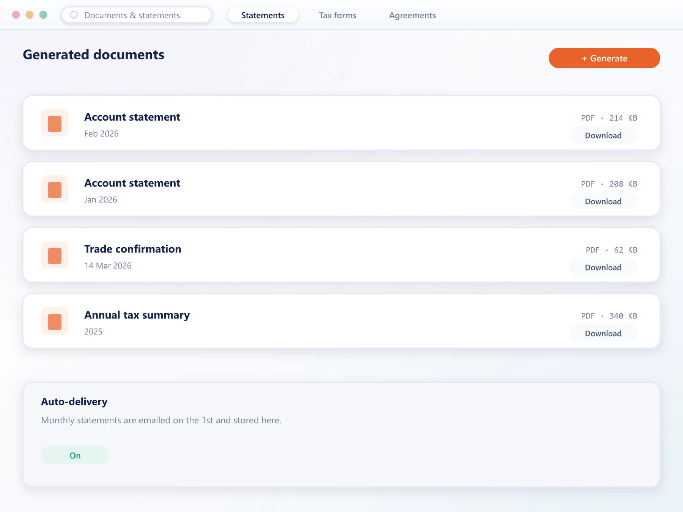This screenshot has height=512, width=683.
Task: Click the "PDF · 214 KB" file info
Action: 609,118
